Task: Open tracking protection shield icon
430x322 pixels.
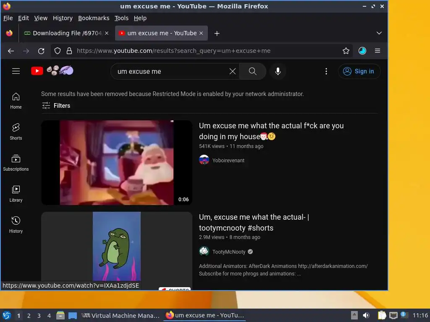Action: (57, 51)
